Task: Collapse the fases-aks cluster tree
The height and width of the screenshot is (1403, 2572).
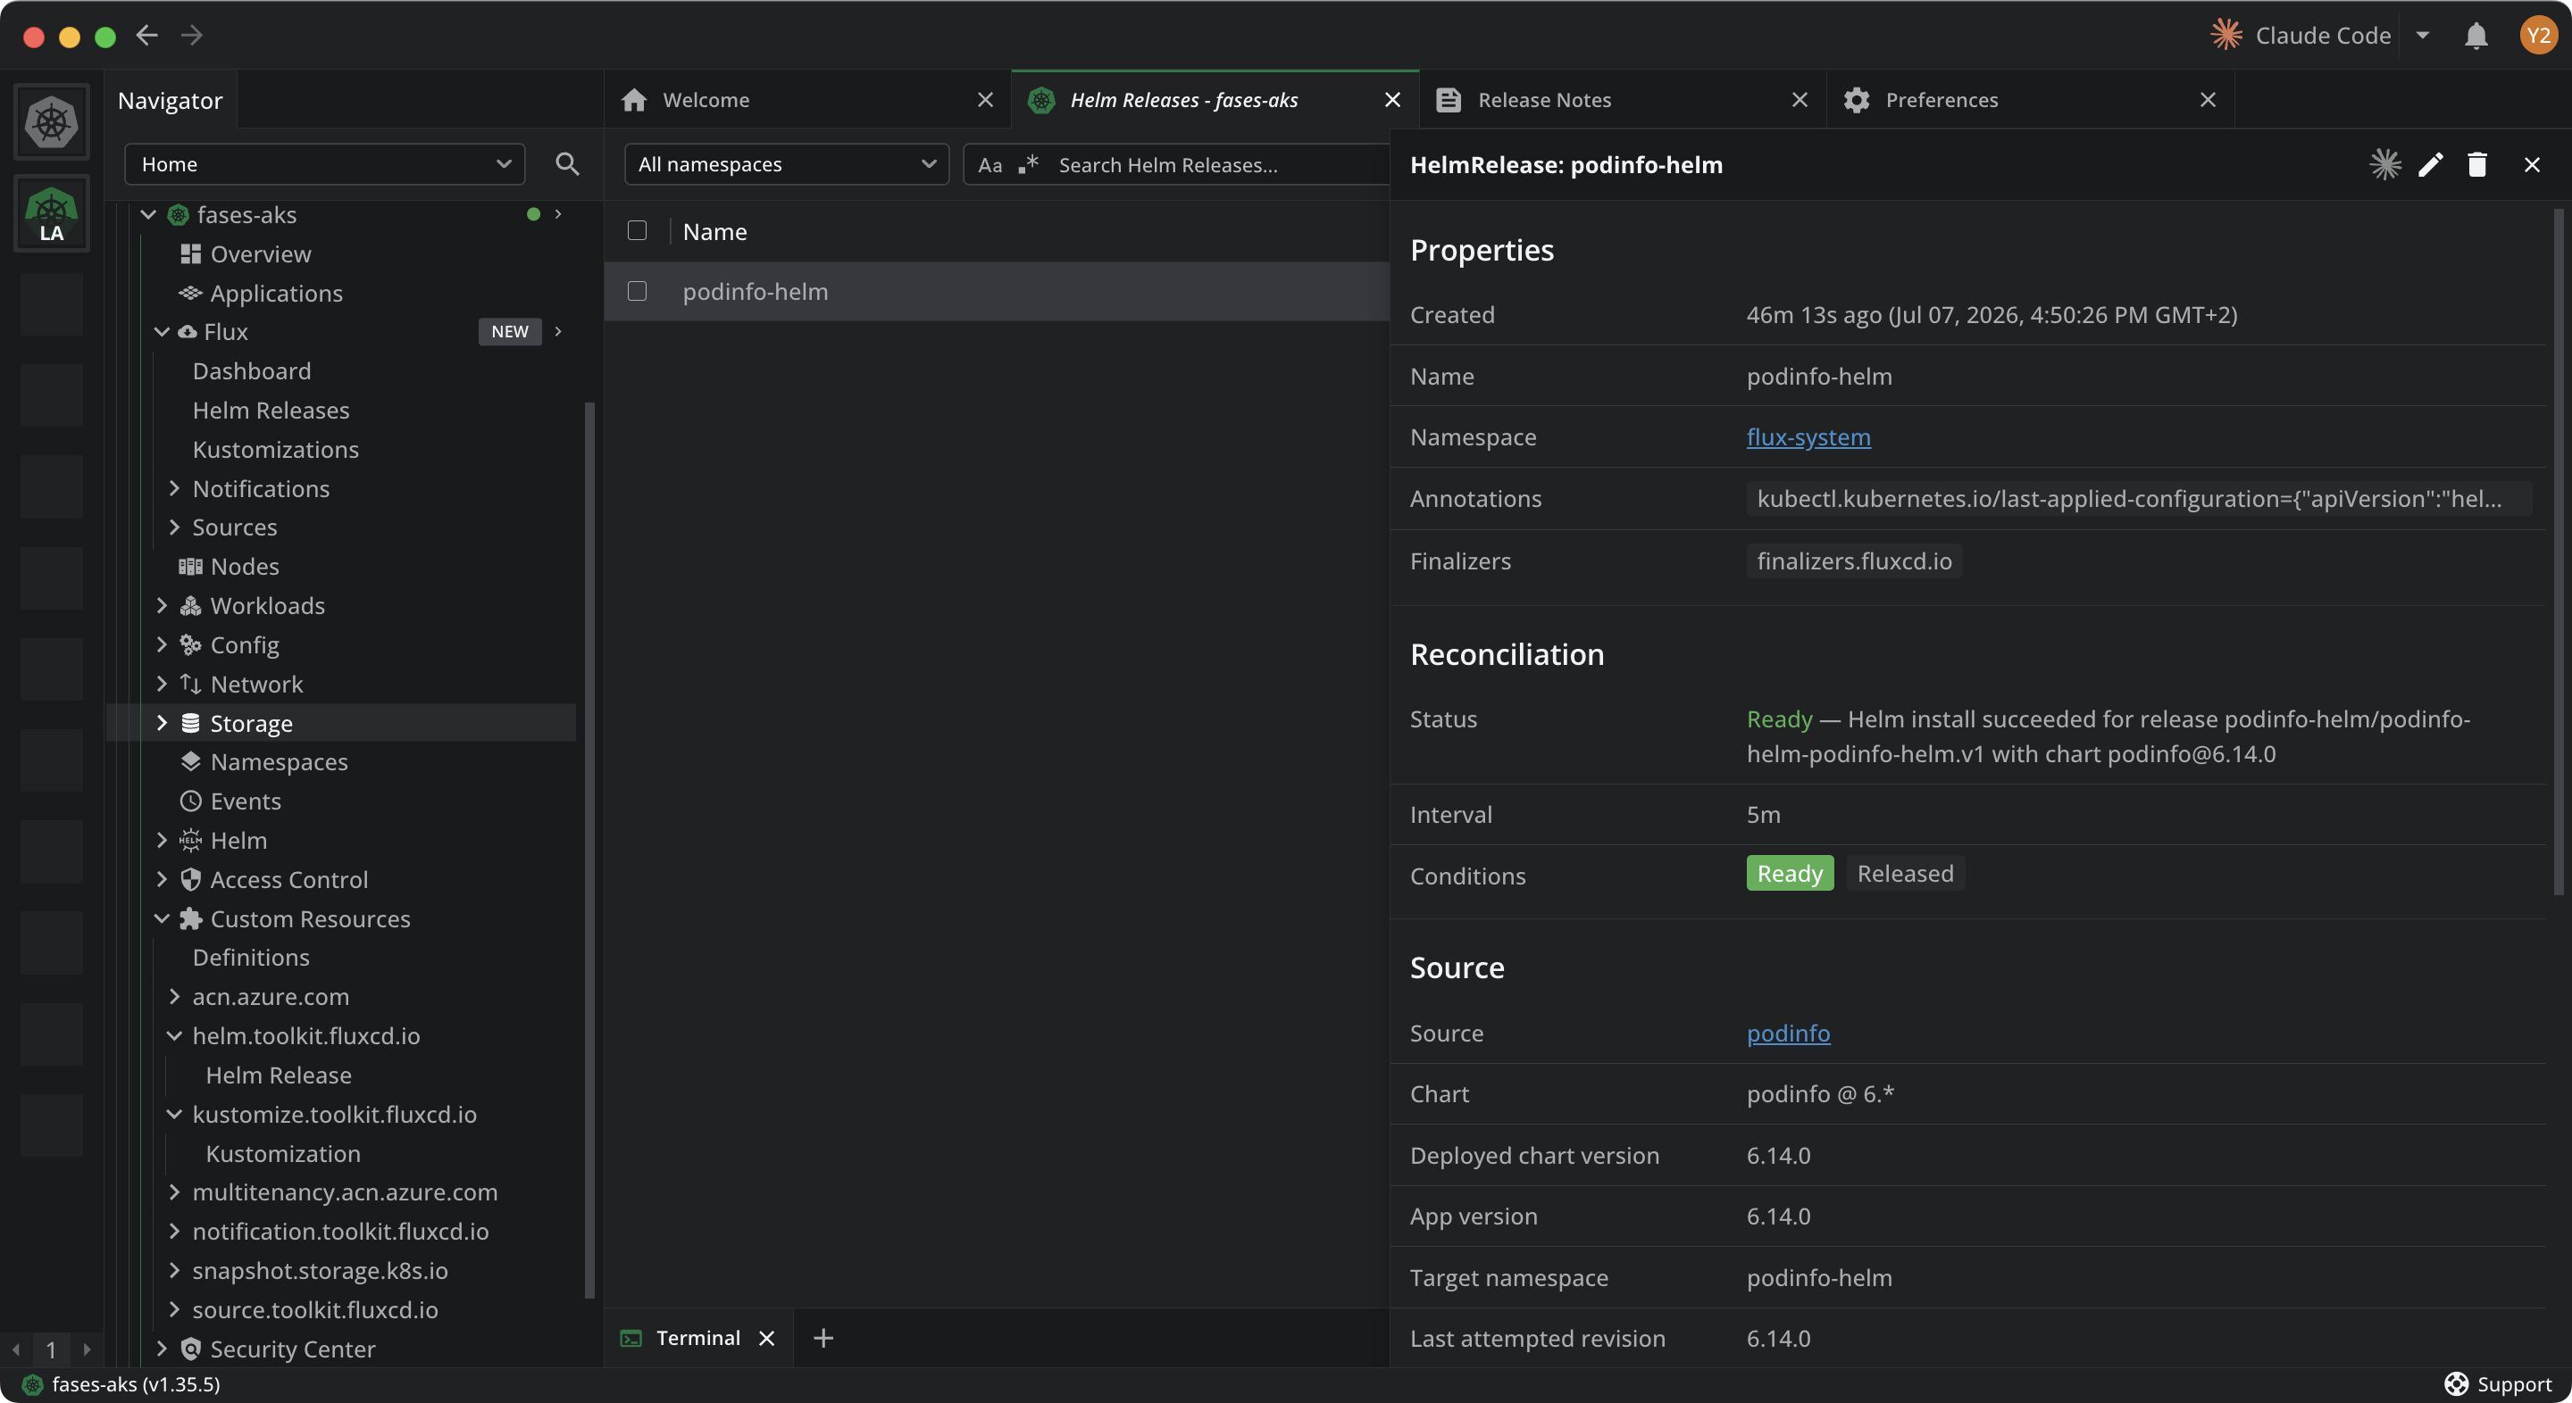Action: pyautogui.click(x=147, y=216)
